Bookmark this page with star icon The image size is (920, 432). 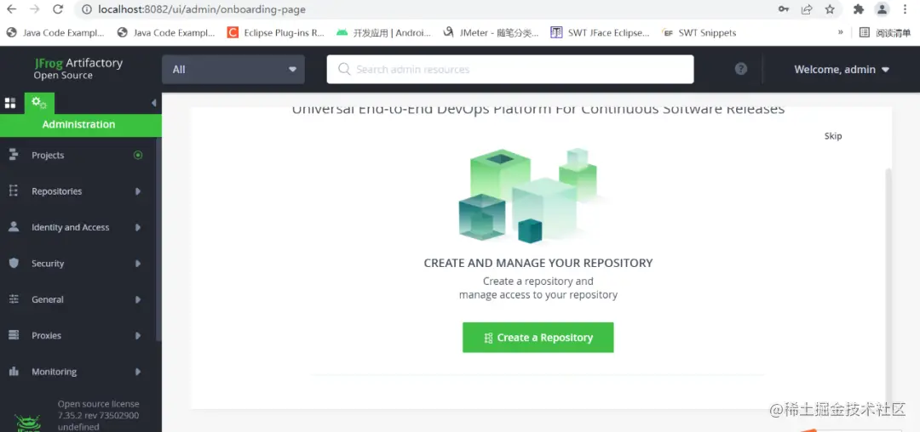830,9
